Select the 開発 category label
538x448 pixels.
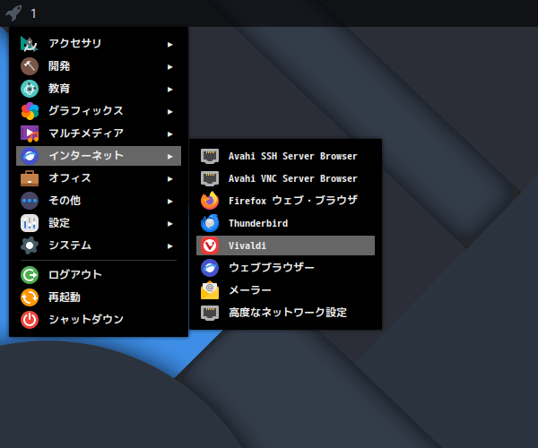coord(59,65)
